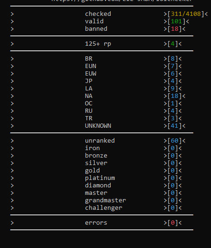Select the valid count value 101
Viewport: 211px width, 248px height.
pyautogui.click(x=176, y=21)
